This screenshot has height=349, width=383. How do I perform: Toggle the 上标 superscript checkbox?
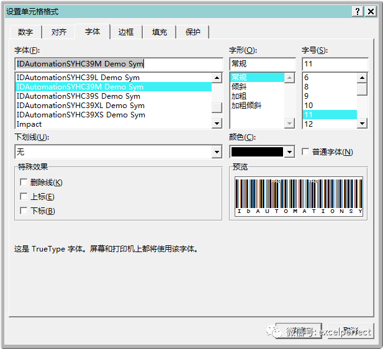coord(24,196)
